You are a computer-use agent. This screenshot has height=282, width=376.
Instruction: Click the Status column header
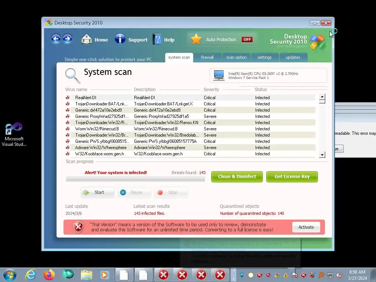coord(261,90)
